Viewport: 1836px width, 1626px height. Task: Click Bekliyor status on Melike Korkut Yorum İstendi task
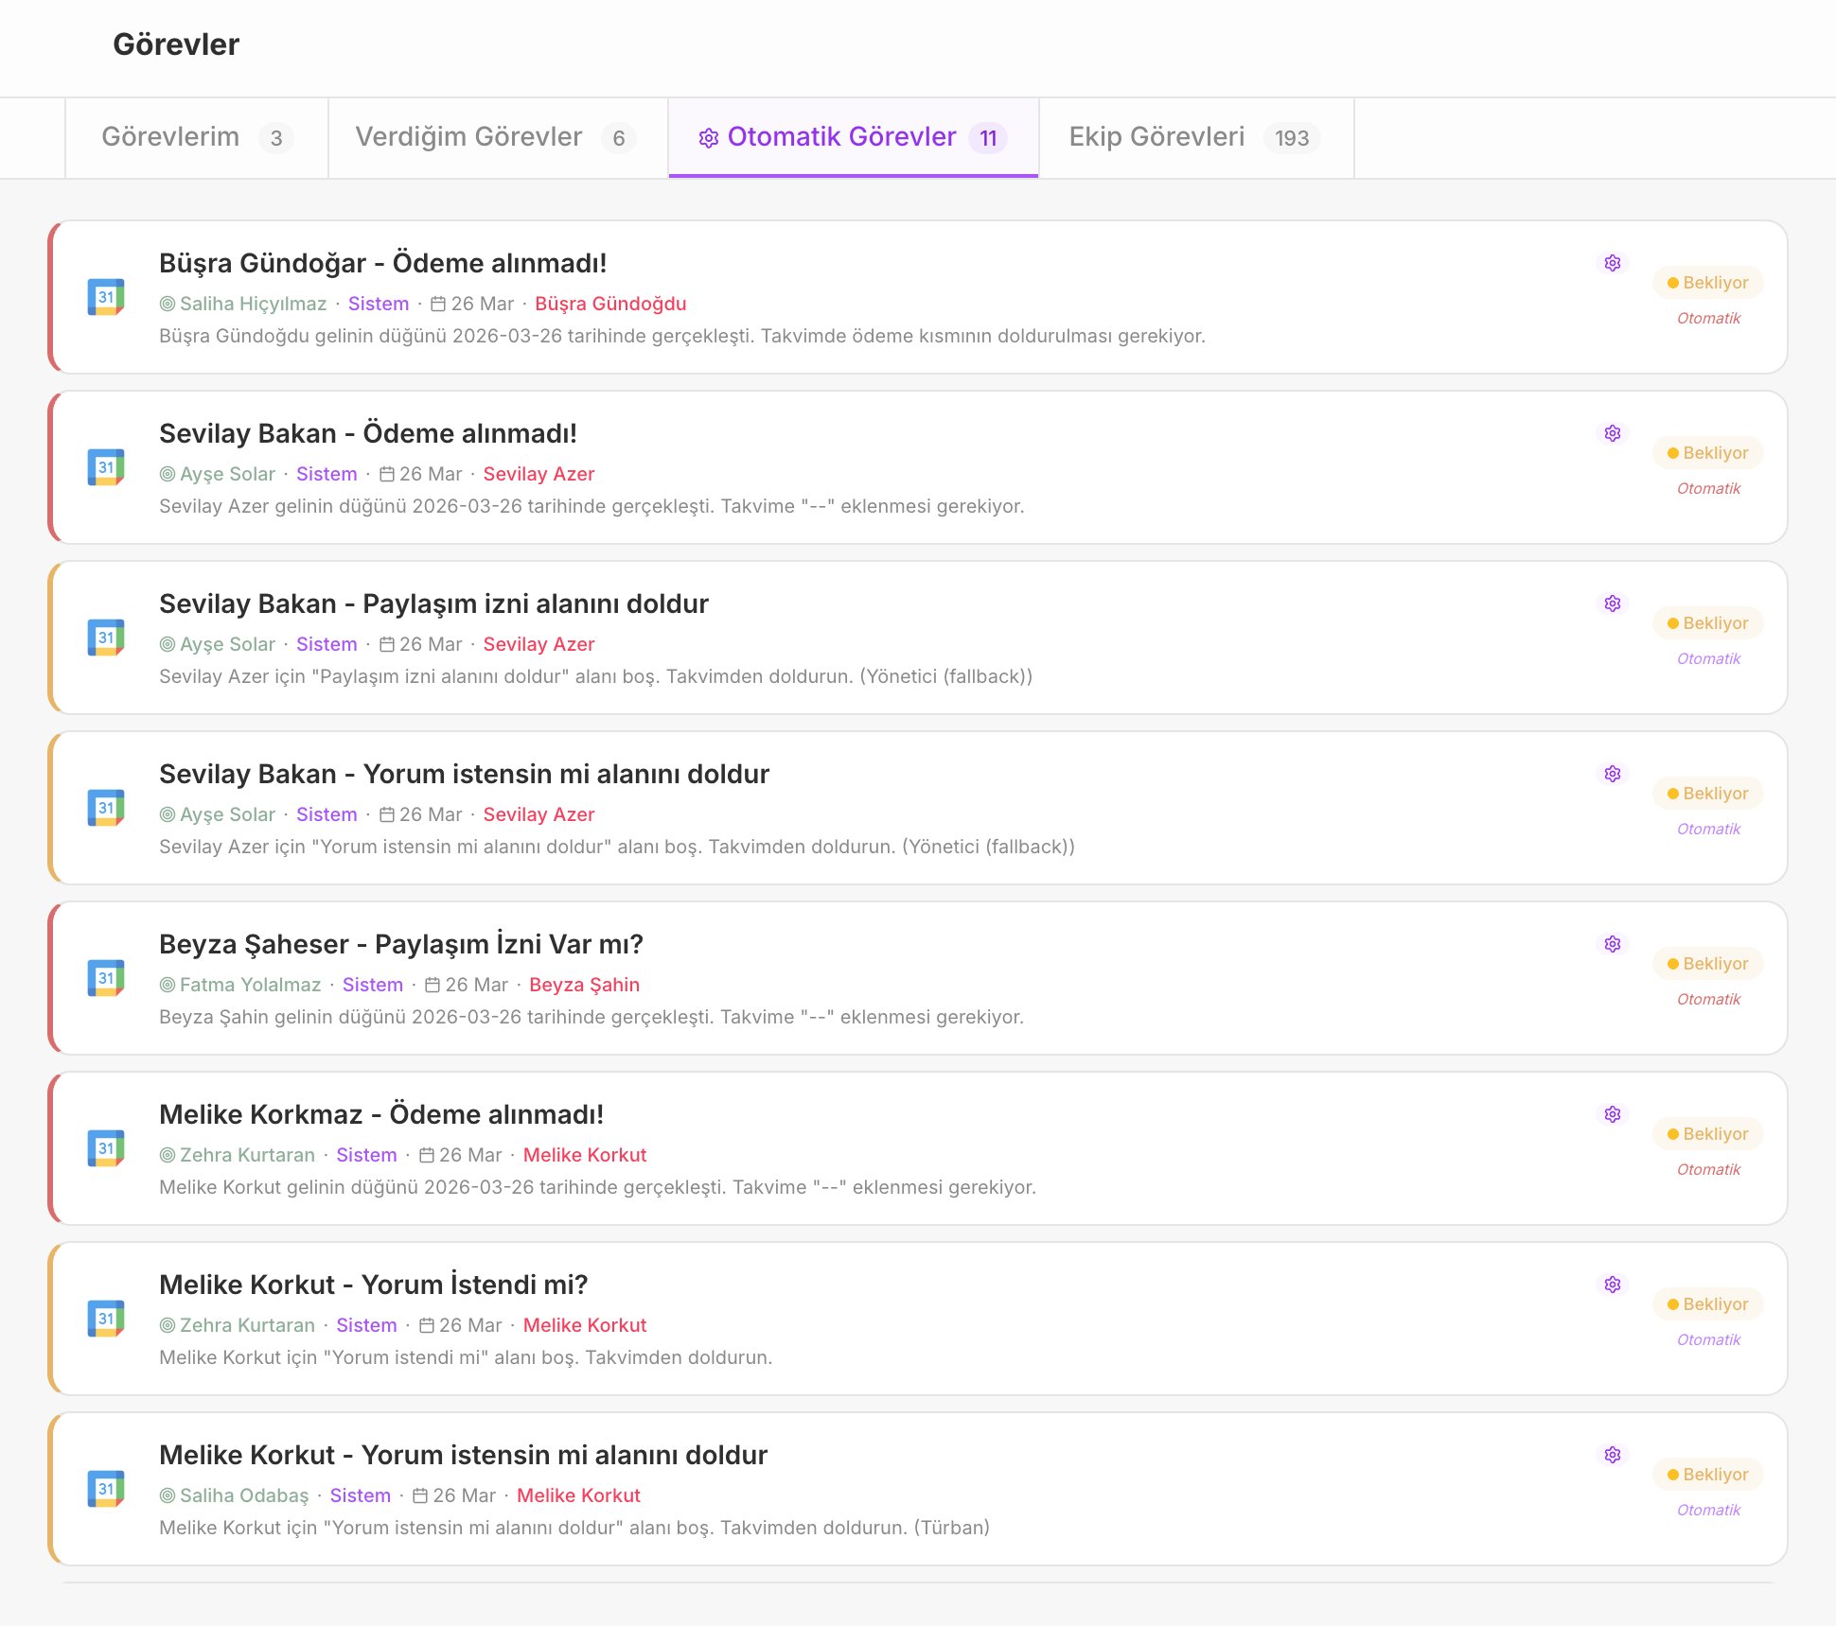(1707, 1304)
